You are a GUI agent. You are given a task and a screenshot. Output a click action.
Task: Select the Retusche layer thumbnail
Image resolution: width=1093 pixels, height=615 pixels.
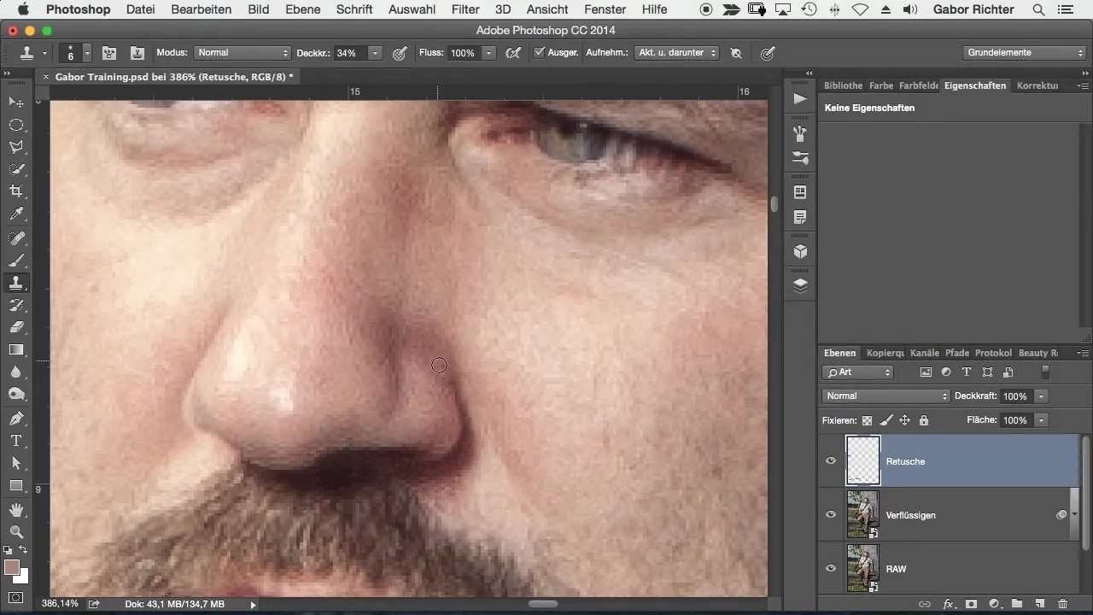pos(862,461)
